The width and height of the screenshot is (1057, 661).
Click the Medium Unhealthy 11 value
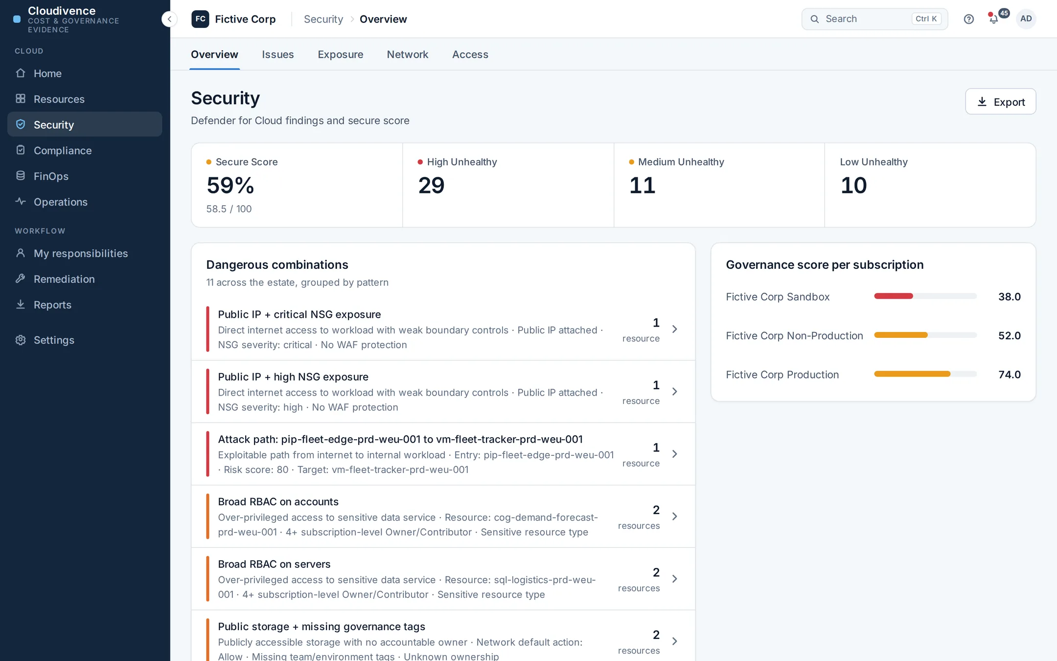[x=642, y=186]
